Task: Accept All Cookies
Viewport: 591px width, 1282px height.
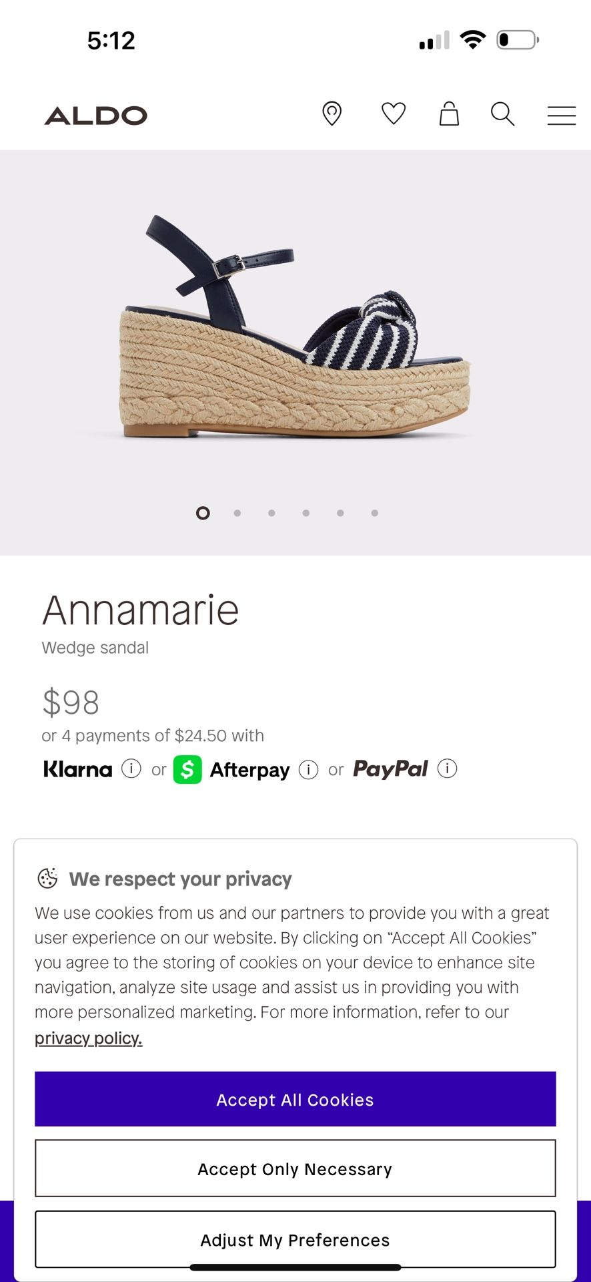Action: point(295,1099)
